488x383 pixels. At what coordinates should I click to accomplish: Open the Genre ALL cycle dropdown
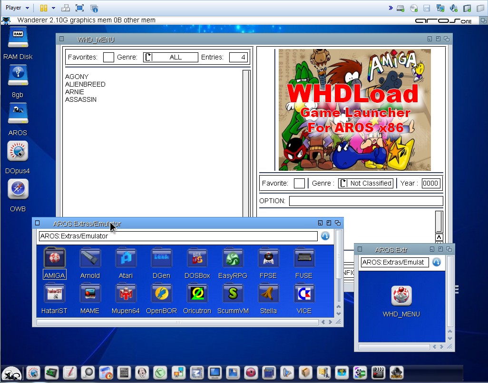[x=171, y=57]
